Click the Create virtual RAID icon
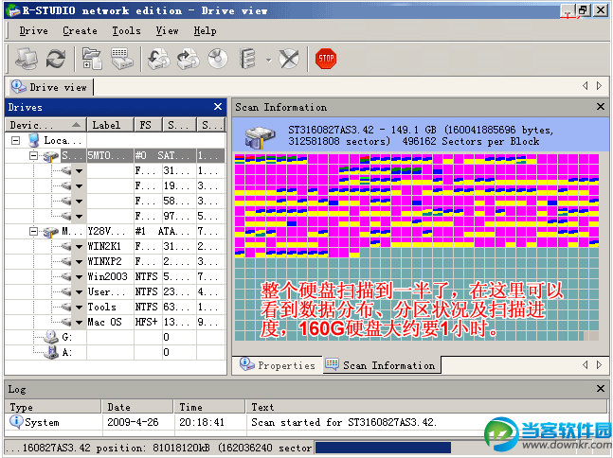 click(x=247, y=59)
